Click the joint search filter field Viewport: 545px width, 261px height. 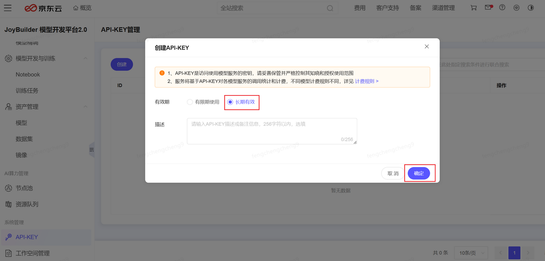coord(492,65)
